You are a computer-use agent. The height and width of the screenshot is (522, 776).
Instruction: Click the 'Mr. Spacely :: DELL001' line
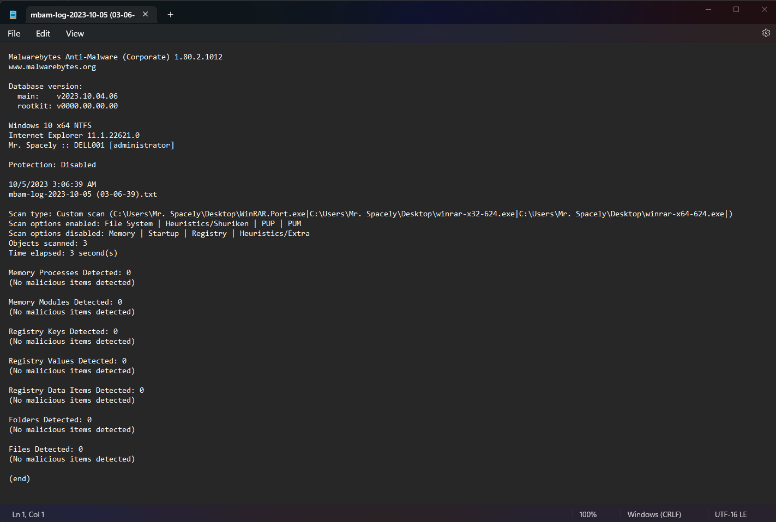point(92,145)
